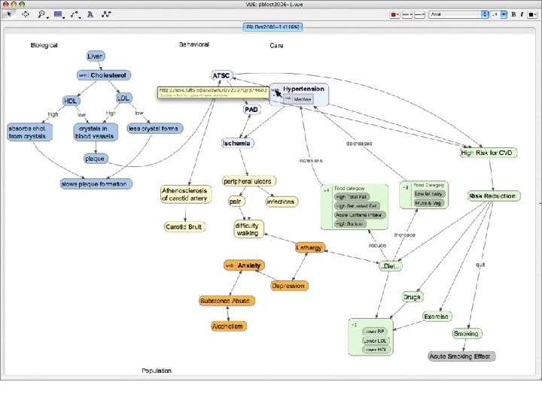The height and width of the screenshot is (406, 542).
Task: Open the font size dropdown
Action: 499,14
